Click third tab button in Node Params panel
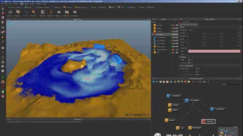Image resolution: width=243 pixels, height=136 pixels. coord(195,25)
